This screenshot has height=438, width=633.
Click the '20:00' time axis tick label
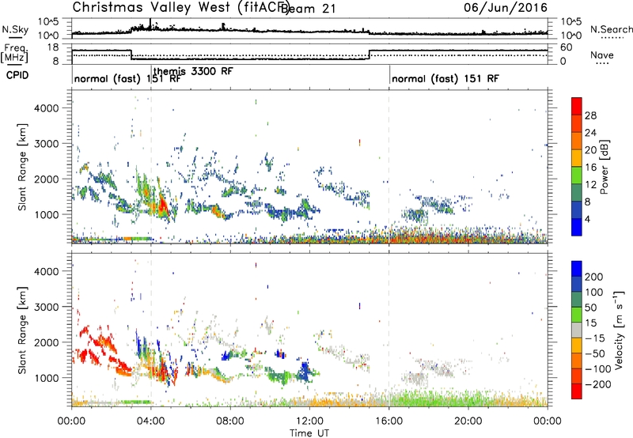tap(468, 421)
